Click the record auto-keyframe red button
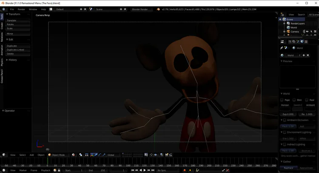This screenshot has width=319, height=173. (x=185, y=170)
